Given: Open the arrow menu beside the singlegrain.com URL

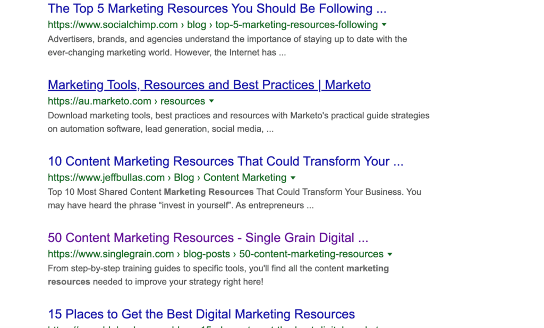Looking at the screenshot, I should point(390,254).
